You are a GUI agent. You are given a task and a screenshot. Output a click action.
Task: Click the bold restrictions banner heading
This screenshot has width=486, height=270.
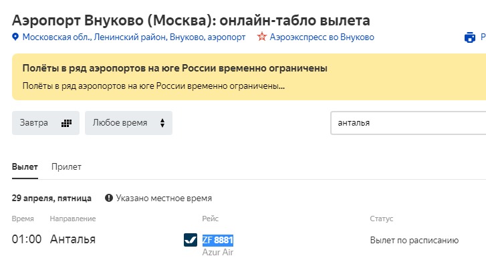pyautogui.click(x=175, y=69)
